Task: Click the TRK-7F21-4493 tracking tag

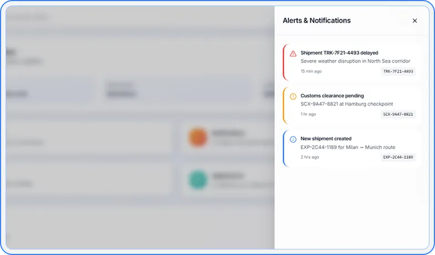Action: 398,72
